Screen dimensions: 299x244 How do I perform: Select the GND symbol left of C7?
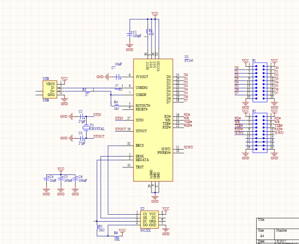(x=103, y=77)
